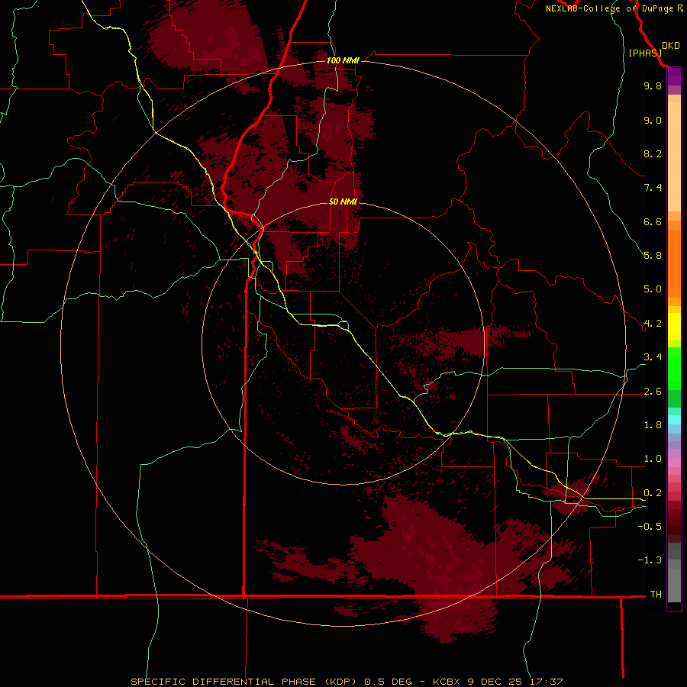Select the 8.2 scale value
This screenshot has height=687, width=687.
(x=653, y=153)
